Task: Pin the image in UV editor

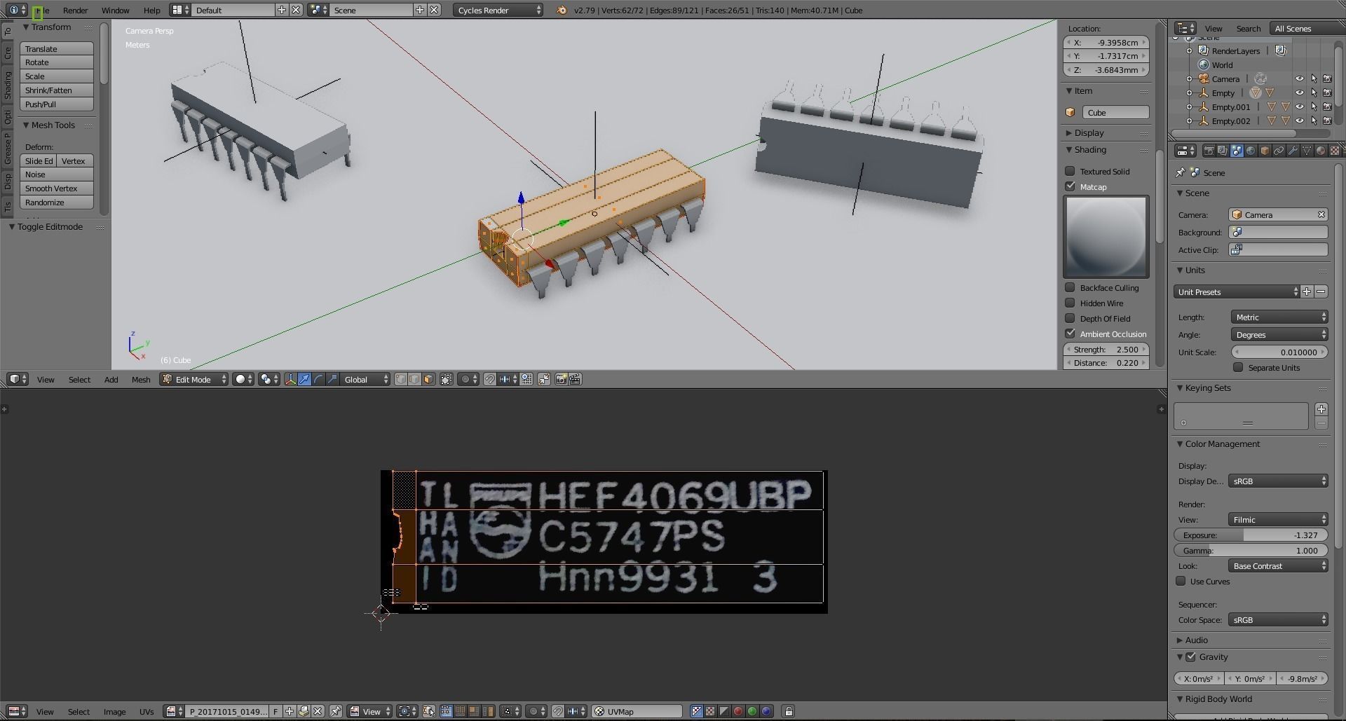Action: point(335,711)
